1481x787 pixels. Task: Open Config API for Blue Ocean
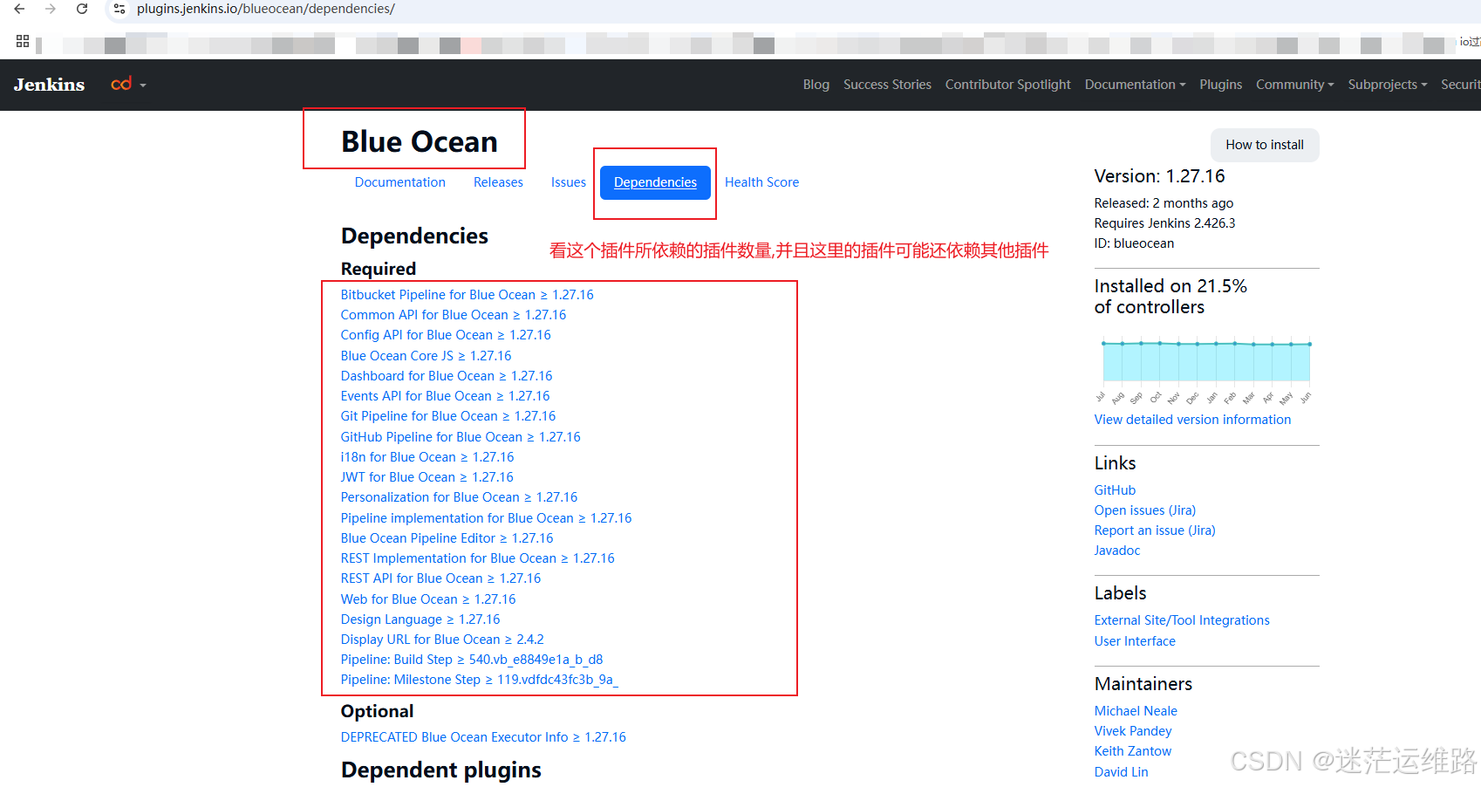point(446,335)
